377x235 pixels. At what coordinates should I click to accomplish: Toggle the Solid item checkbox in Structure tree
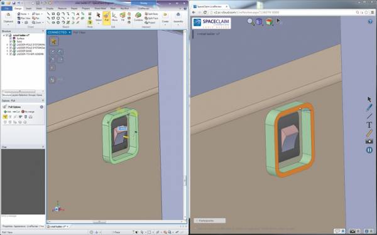11,41
